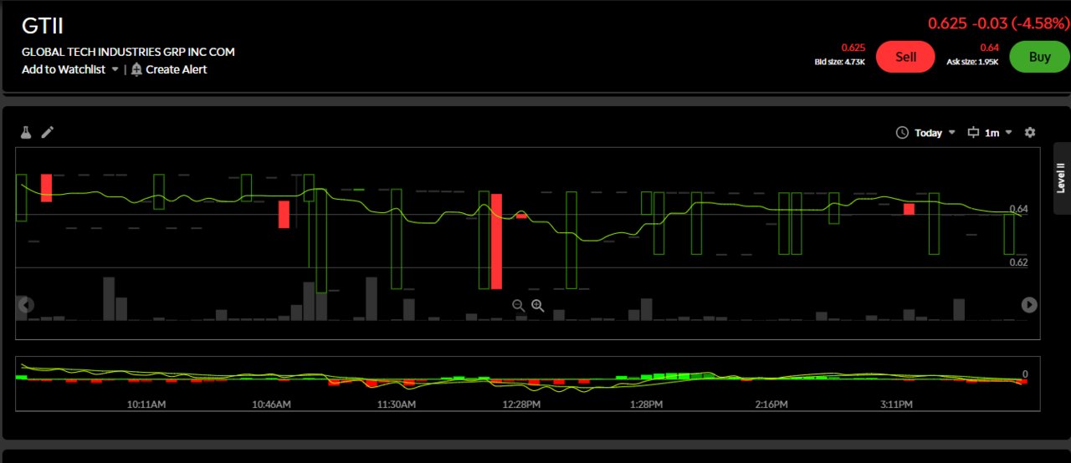Zoom in the chart with plus magnifier
Viewport: 1071px width, 463px height.
coord(538,306)
